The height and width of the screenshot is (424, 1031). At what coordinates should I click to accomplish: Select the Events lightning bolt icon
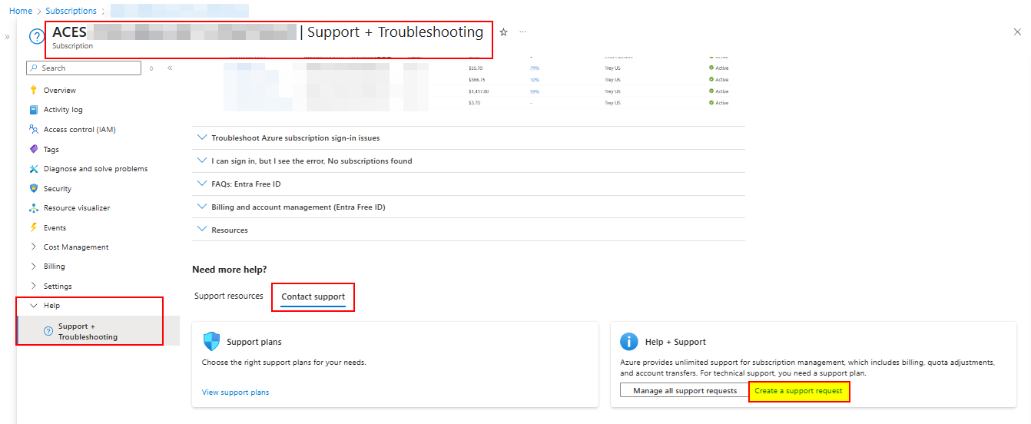[x=33, y=227]
